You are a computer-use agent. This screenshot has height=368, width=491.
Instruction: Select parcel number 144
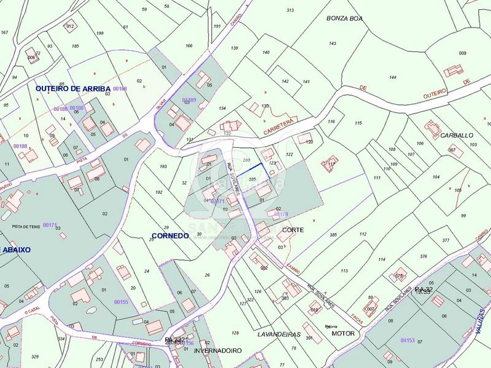(392, 78)
